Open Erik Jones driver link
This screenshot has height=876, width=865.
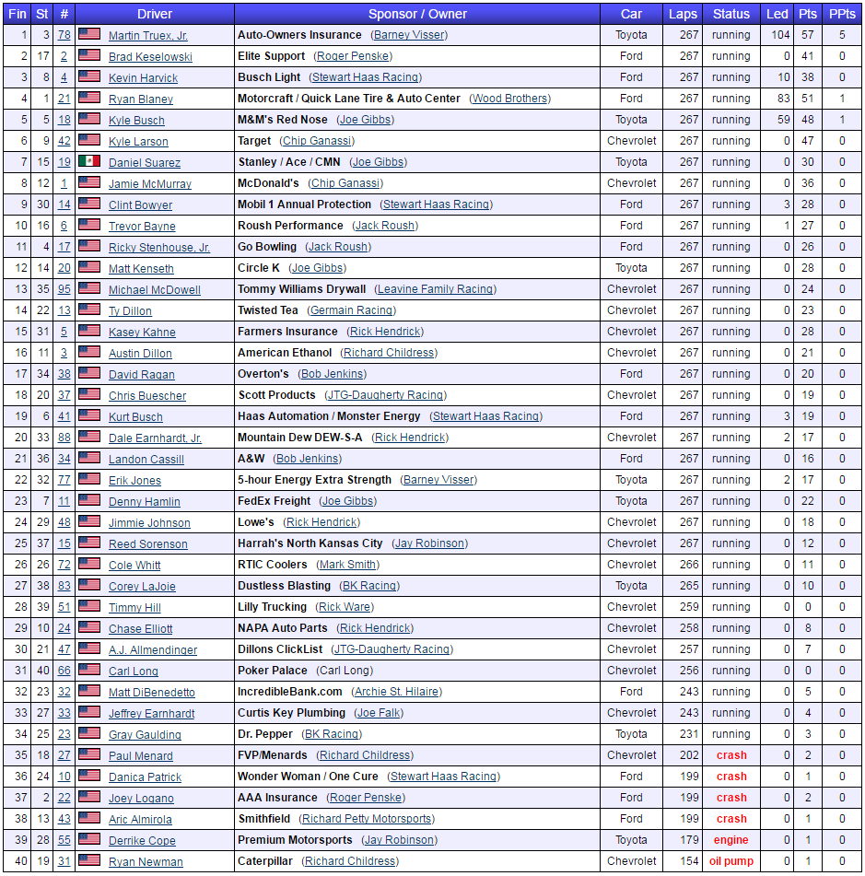point(134,481)
